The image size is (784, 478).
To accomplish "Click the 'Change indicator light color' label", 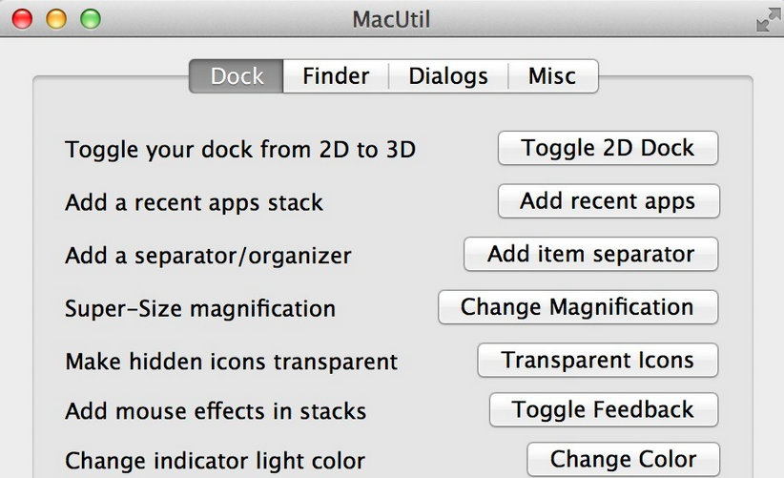I will tap(215, 461).
